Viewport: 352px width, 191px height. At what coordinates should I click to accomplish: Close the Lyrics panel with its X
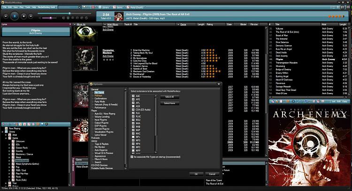pos(70,24)
